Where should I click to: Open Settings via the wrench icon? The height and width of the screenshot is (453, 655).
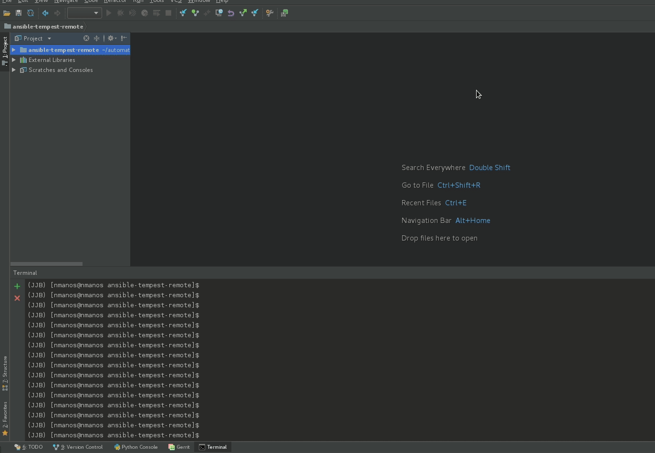coord(270,13)
